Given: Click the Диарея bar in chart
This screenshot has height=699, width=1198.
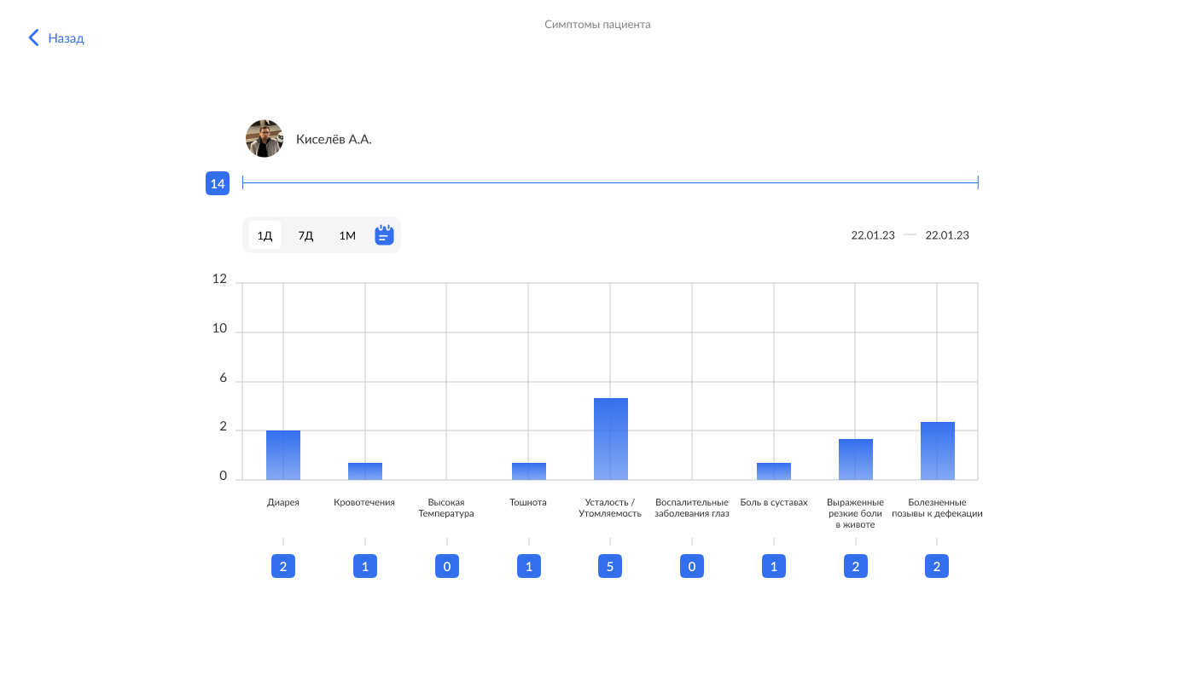Looking at the screenshot, I should pyautogui.click(x=283, y=455).
